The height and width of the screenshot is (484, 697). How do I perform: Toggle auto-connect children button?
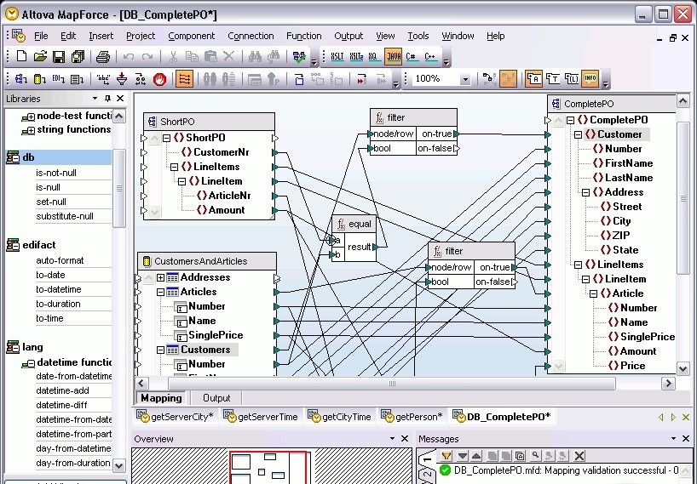point(184,79)
